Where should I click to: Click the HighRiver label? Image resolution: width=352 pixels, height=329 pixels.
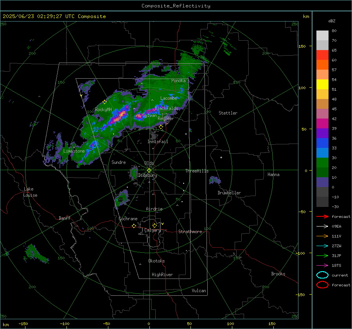coord(162,275)
